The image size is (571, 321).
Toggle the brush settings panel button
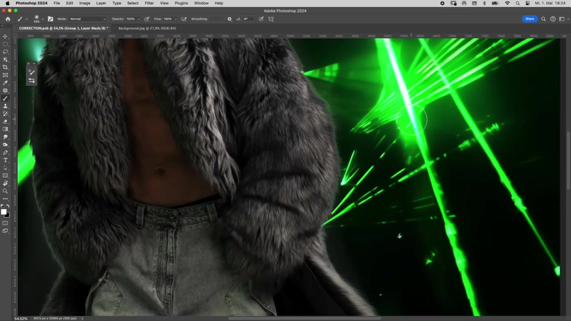pos(50,19)
